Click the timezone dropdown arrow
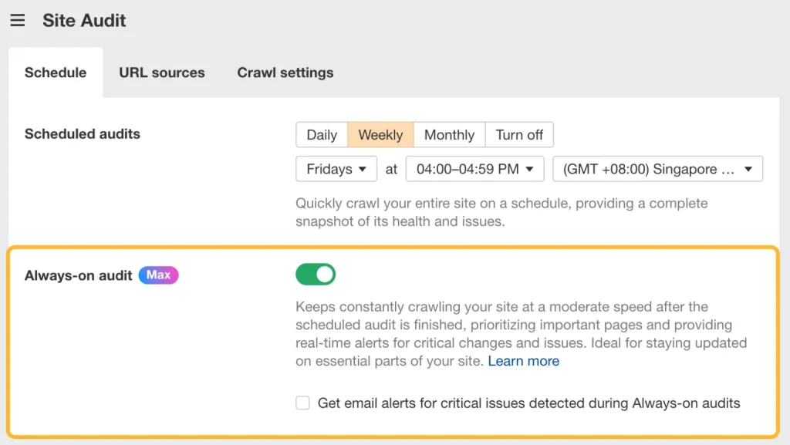The image size is (790, 445). click(748, 169)
